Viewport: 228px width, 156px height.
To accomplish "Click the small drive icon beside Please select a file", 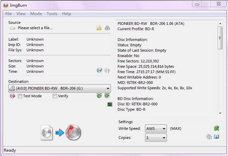I will pyautogui.click(x=12, y=28).
